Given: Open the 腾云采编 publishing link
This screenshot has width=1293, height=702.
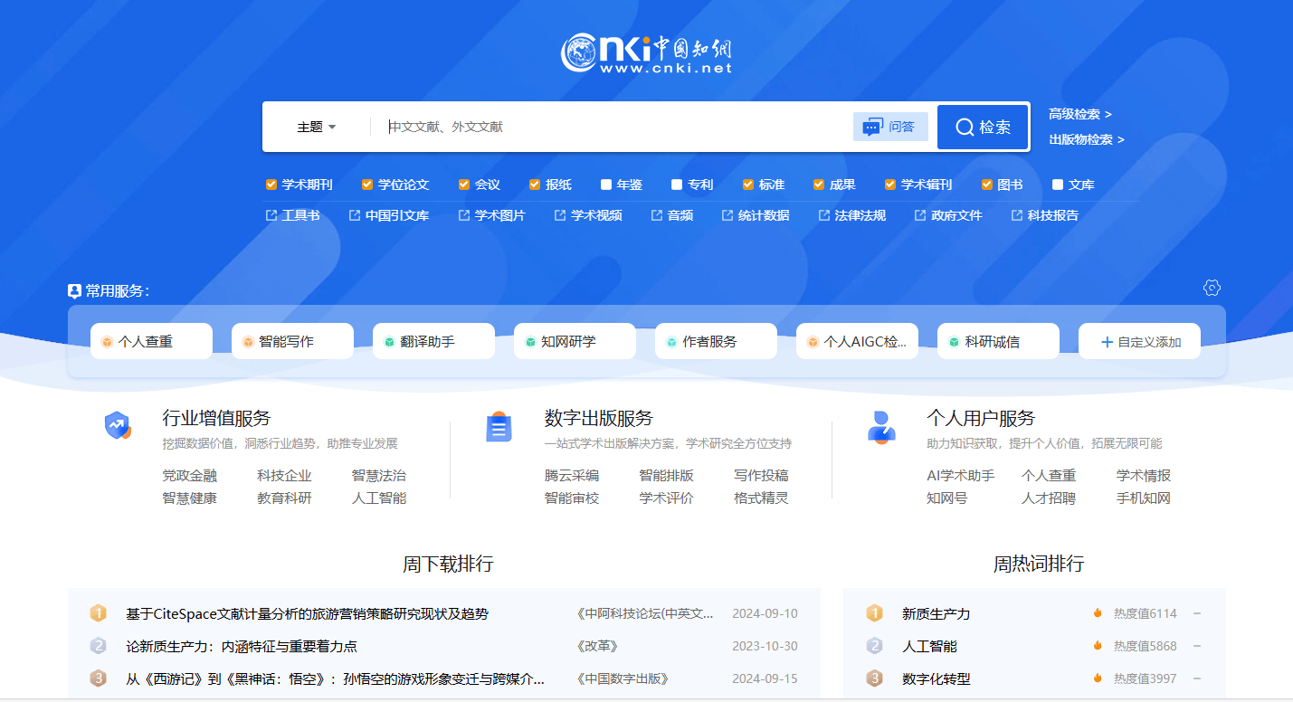Looking at the screenshot, I should click(x=572, y=475).
